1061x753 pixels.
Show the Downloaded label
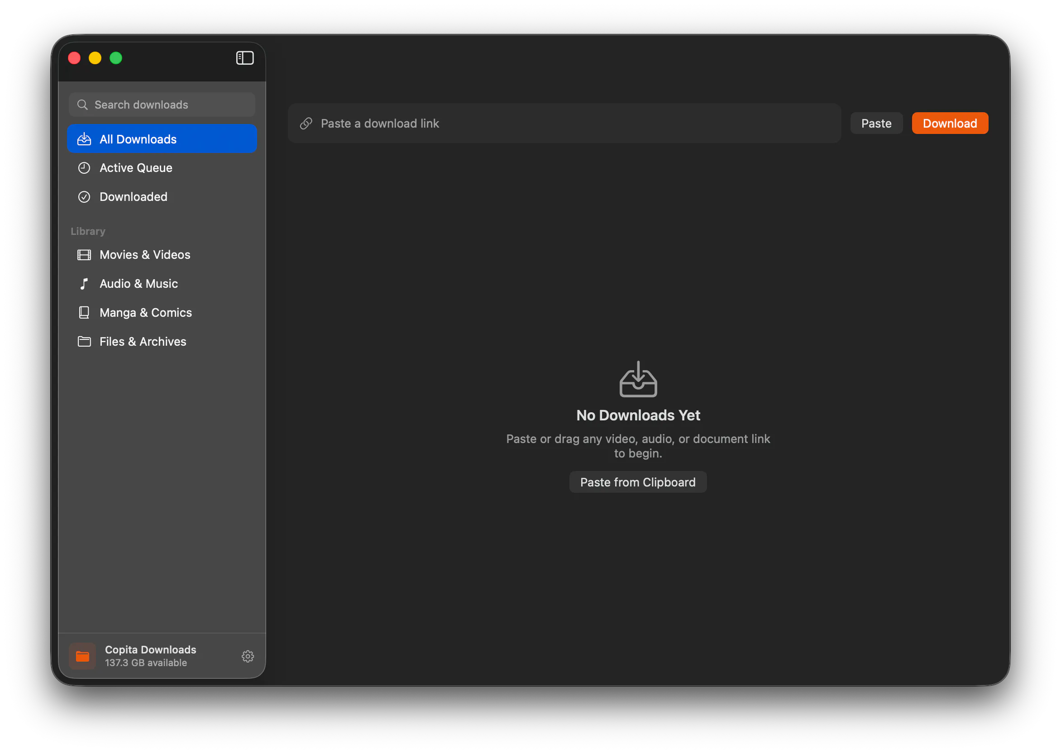[134, 196]
